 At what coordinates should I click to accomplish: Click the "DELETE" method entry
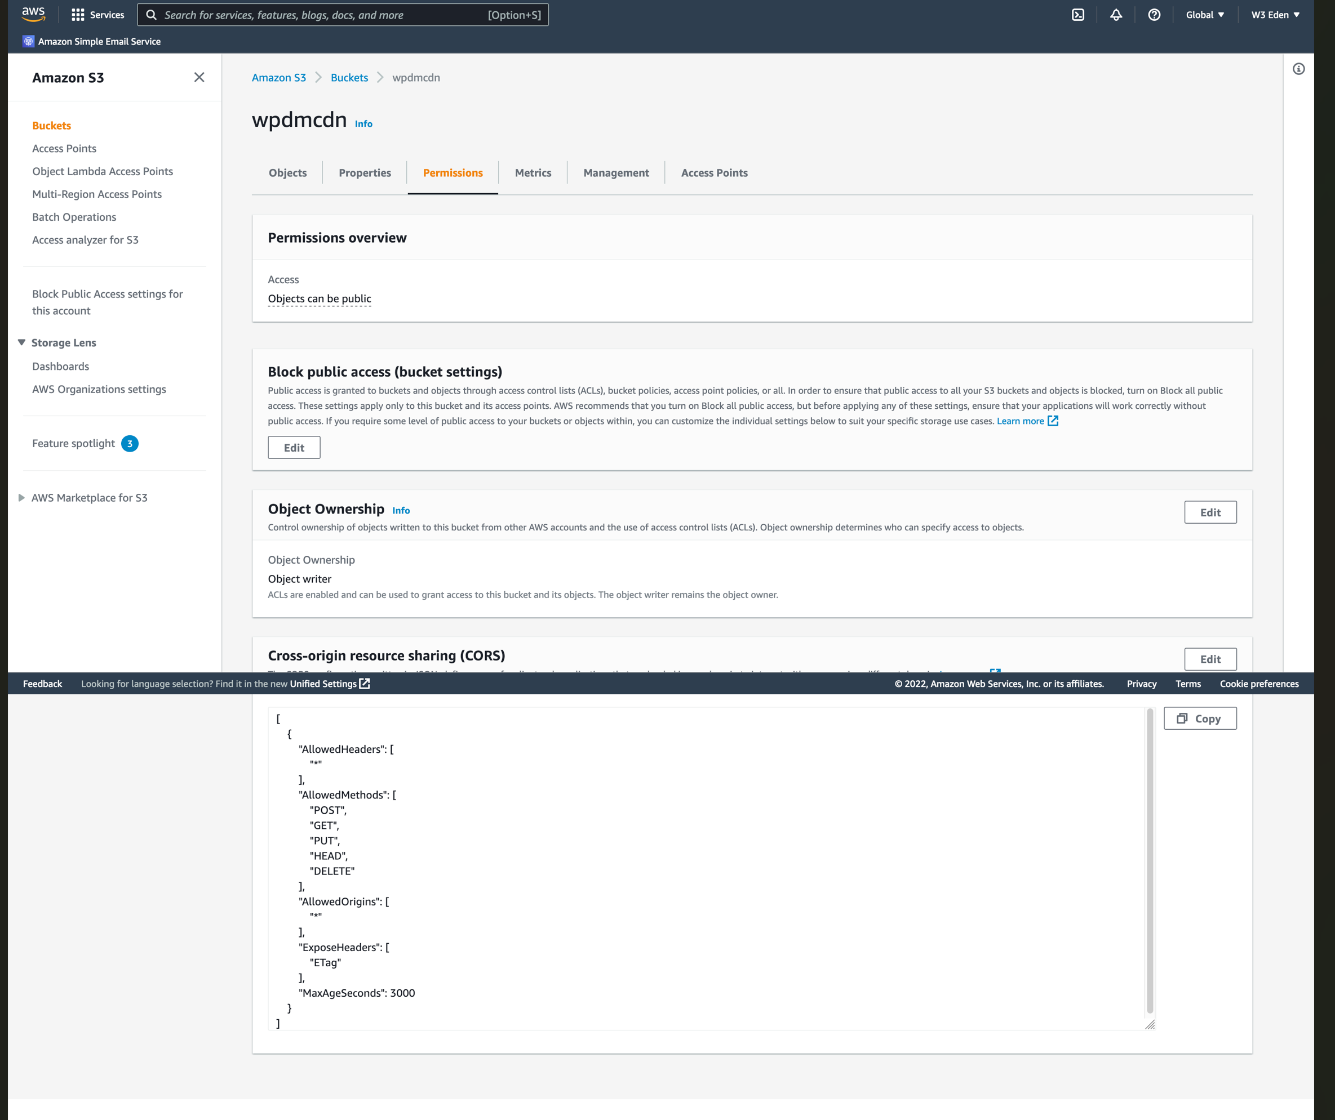332,871
